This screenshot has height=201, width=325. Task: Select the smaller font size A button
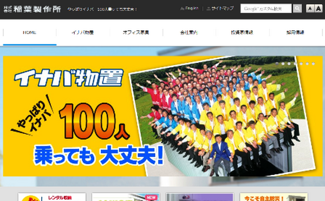pyautogui.click(x=310, y=9)
